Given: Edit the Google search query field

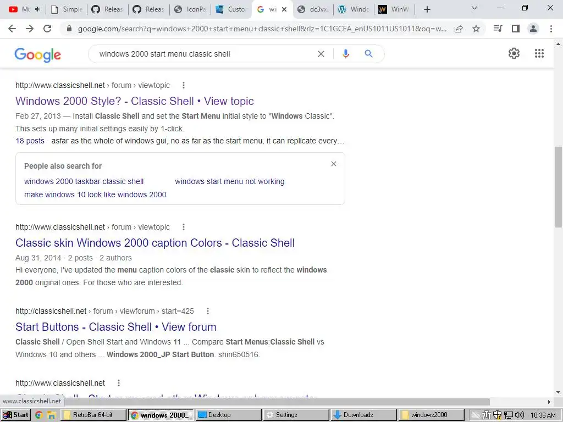Looking at the screenshot, I should [x=205, y=54].
